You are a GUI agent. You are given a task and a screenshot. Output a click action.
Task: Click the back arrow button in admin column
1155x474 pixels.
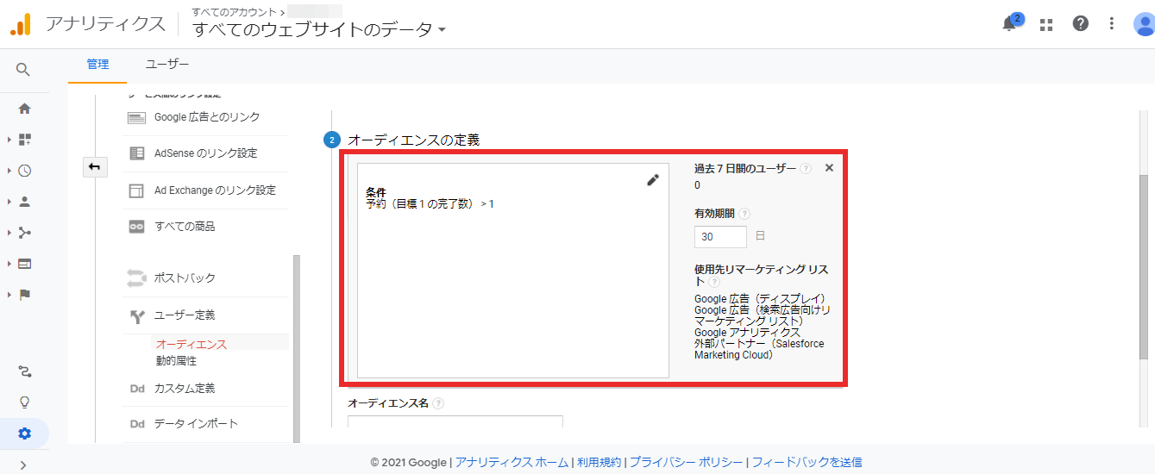coord(95,167)
